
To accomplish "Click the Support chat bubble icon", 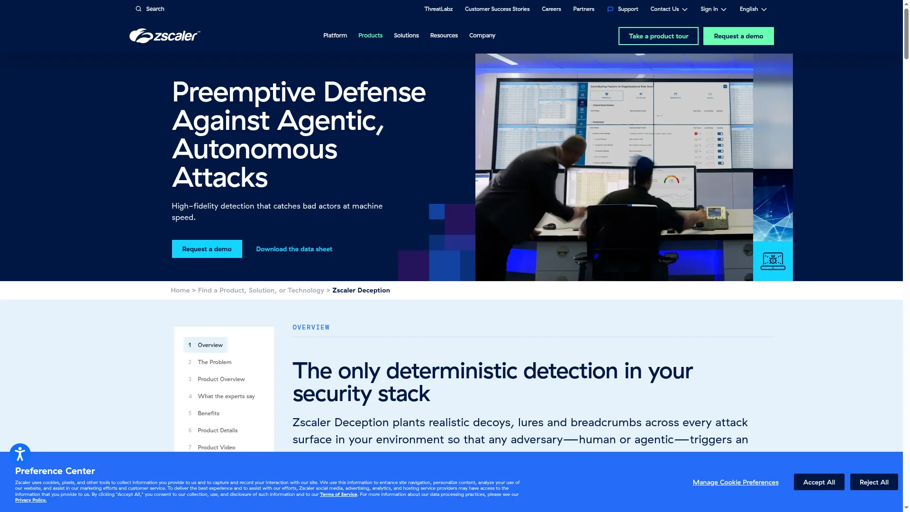I will (610, 9).
